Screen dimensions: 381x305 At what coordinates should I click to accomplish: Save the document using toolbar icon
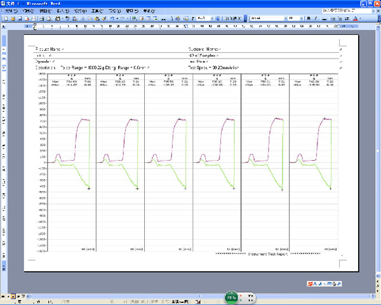click(19, 19)
